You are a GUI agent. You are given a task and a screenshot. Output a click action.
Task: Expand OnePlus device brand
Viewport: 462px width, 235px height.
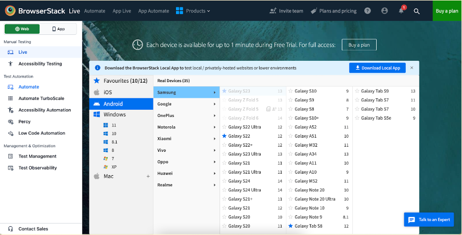coord(186,115)
